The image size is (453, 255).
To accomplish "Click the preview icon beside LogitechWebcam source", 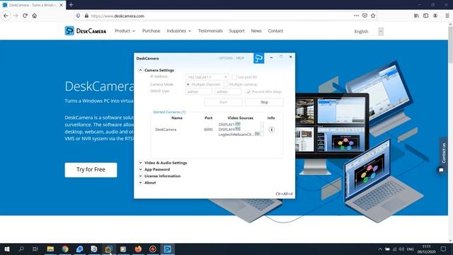I will tap(257, 134).
